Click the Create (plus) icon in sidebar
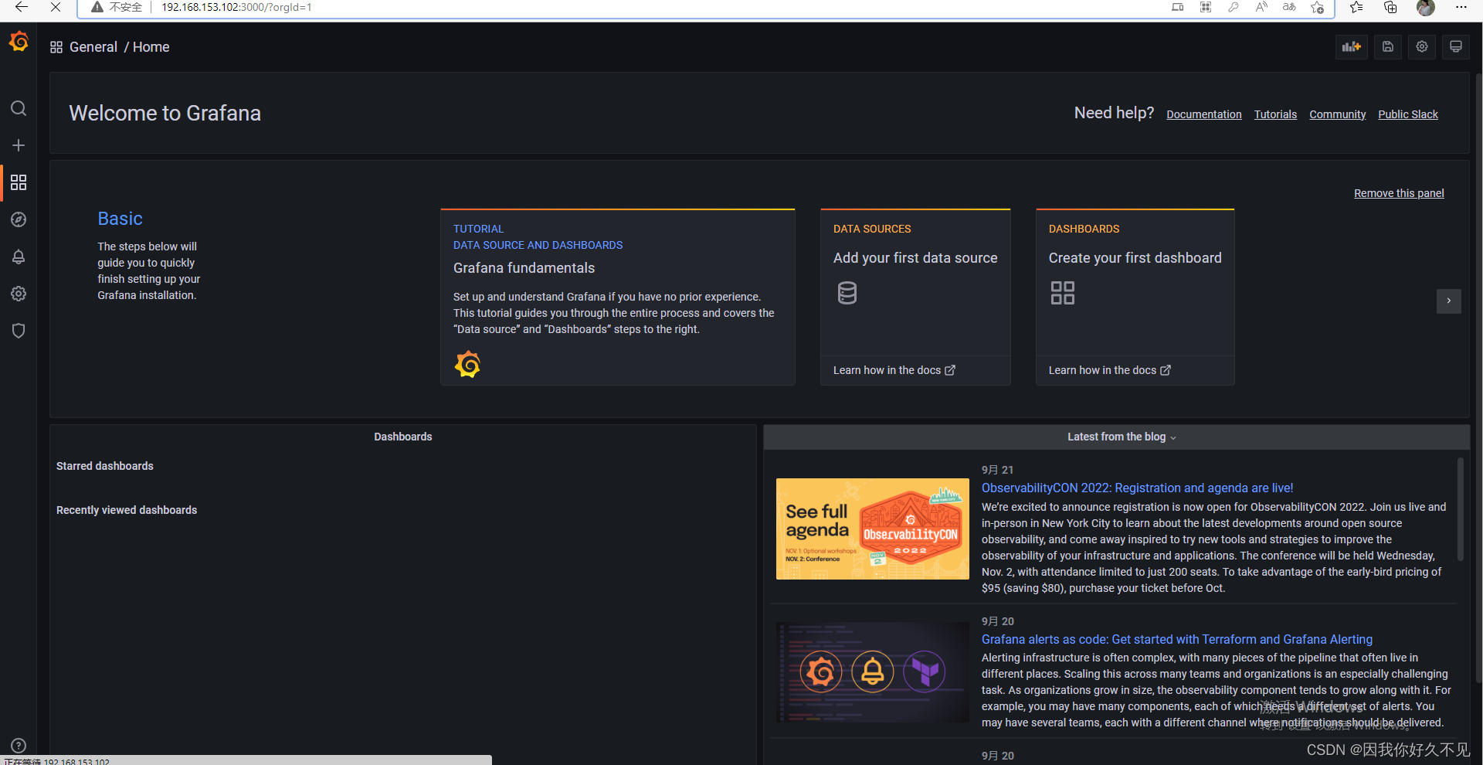 [19, 145]
